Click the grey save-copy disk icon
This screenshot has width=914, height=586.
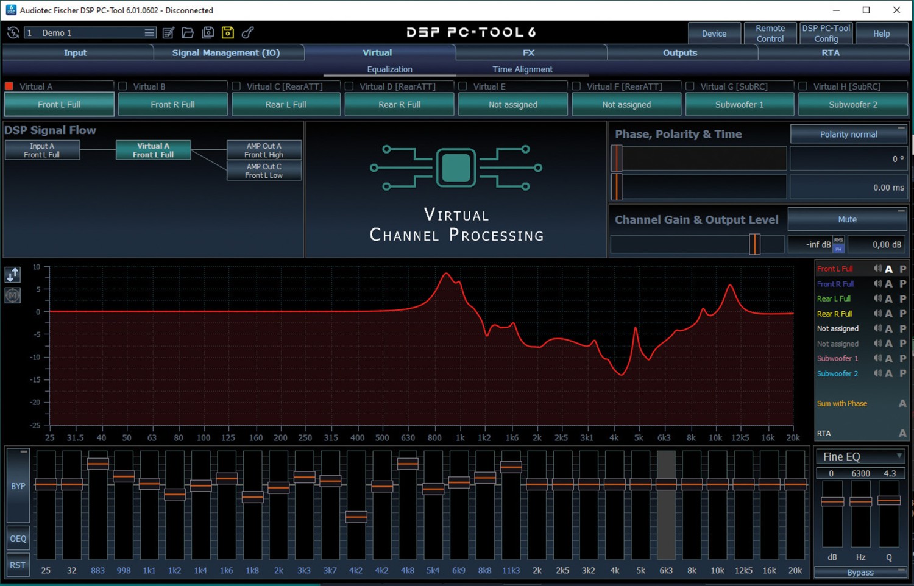(x=208, y=33)
